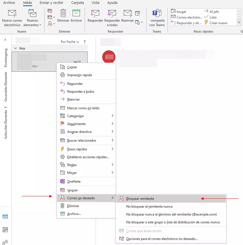Screen dimensions: 243x245
Task: Select the brugal quick step
Action: click(179, 11)
